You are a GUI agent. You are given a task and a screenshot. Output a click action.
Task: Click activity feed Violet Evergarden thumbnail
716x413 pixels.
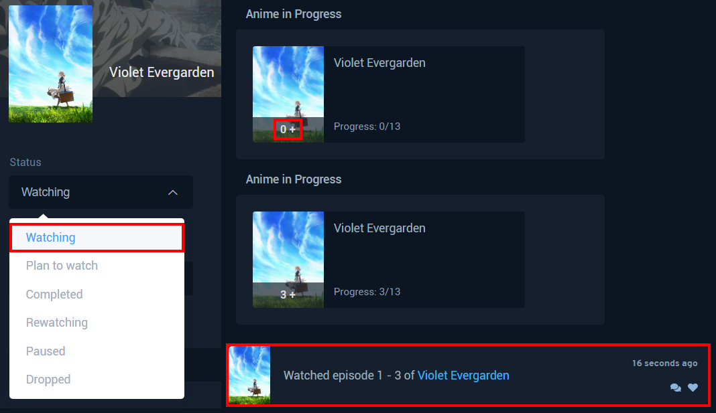(x=249, y=375)
